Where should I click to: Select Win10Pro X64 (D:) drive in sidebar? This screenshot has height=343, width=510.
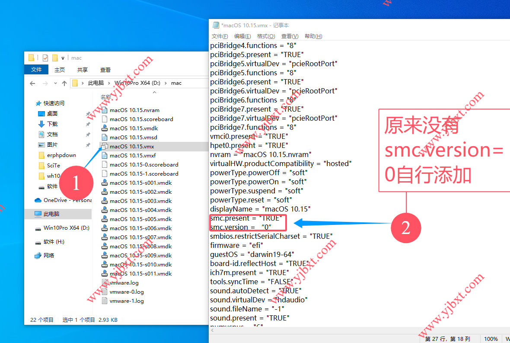[66, 228]
